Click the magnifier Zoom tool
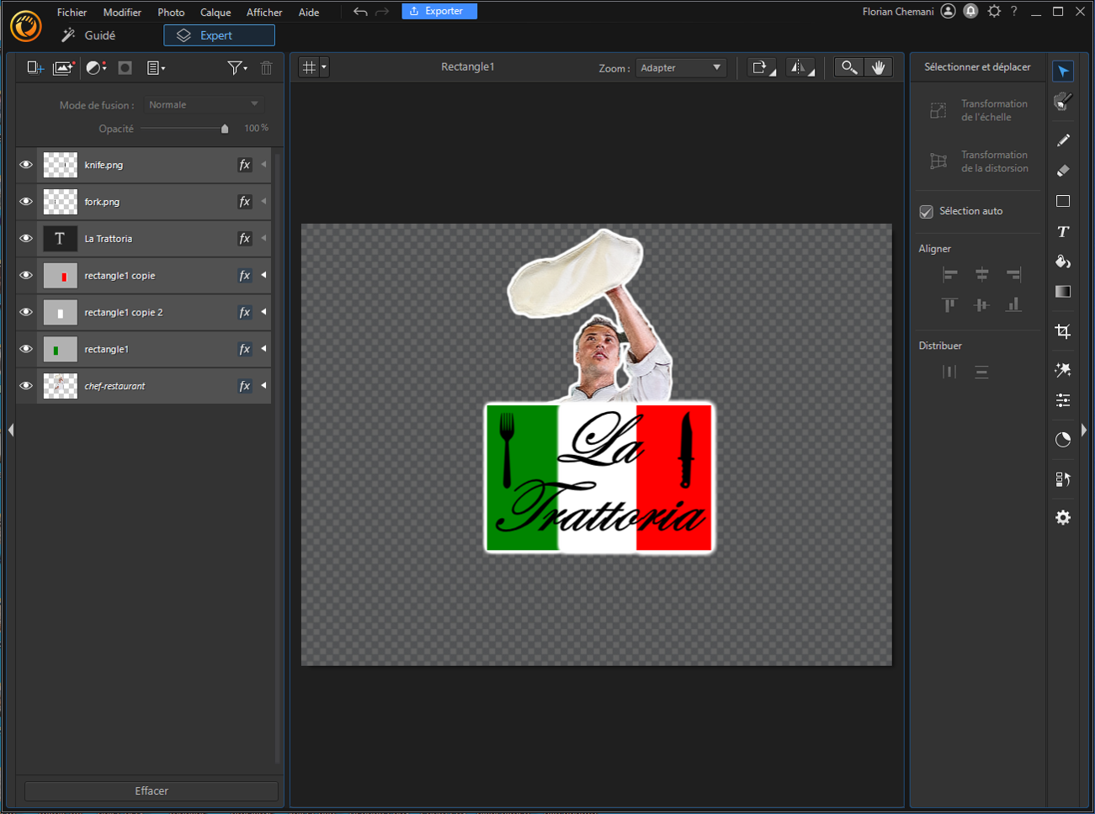 click(x=848, y=68)
